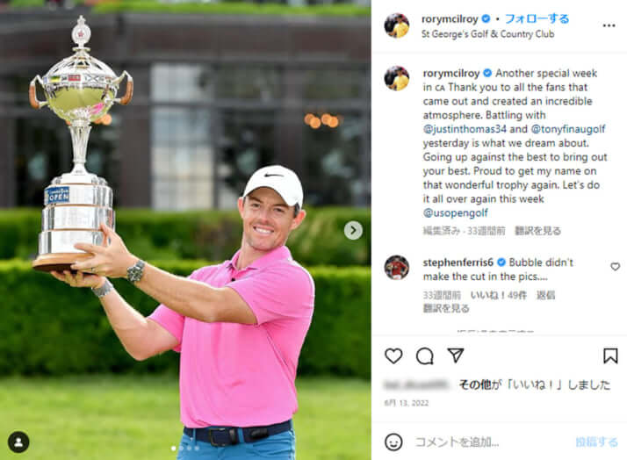627x460 pixels.
Task: Open rorymcilroy header profile avatar
Action: (397, 25)
